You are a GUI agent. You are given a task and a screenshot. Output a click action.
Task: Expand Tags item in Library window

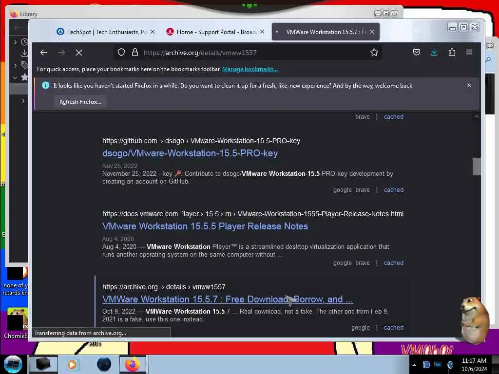coord(15,66)
